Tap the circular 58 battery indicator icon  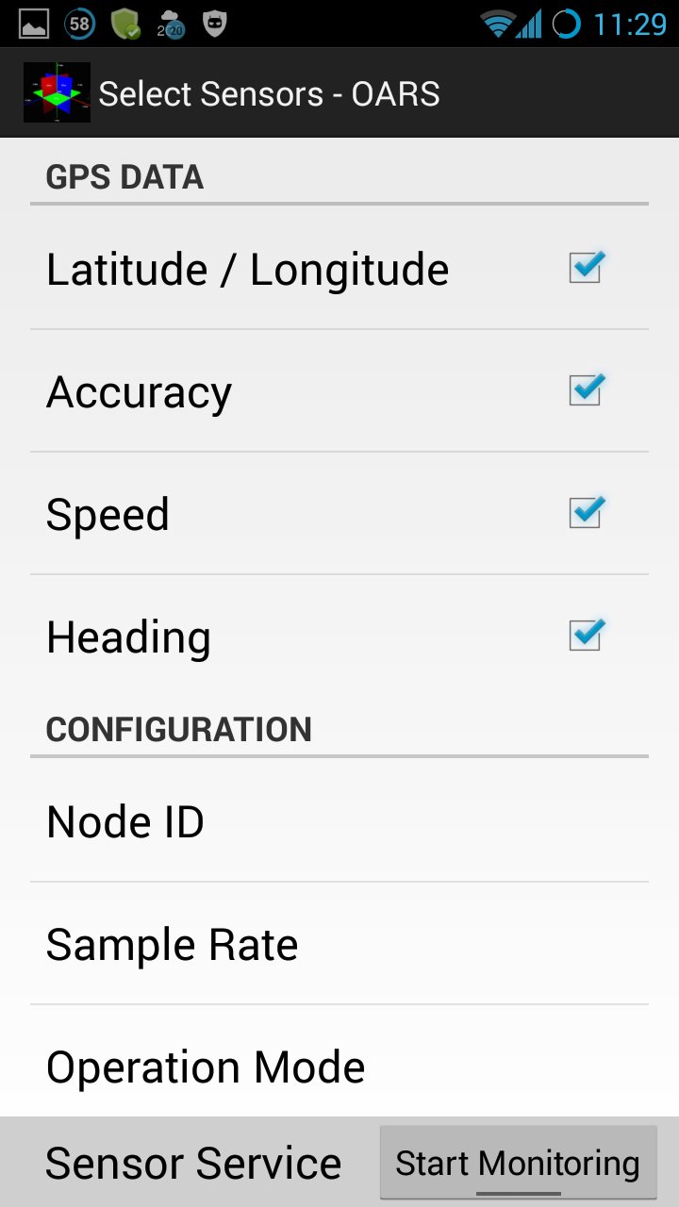[79, 24]
